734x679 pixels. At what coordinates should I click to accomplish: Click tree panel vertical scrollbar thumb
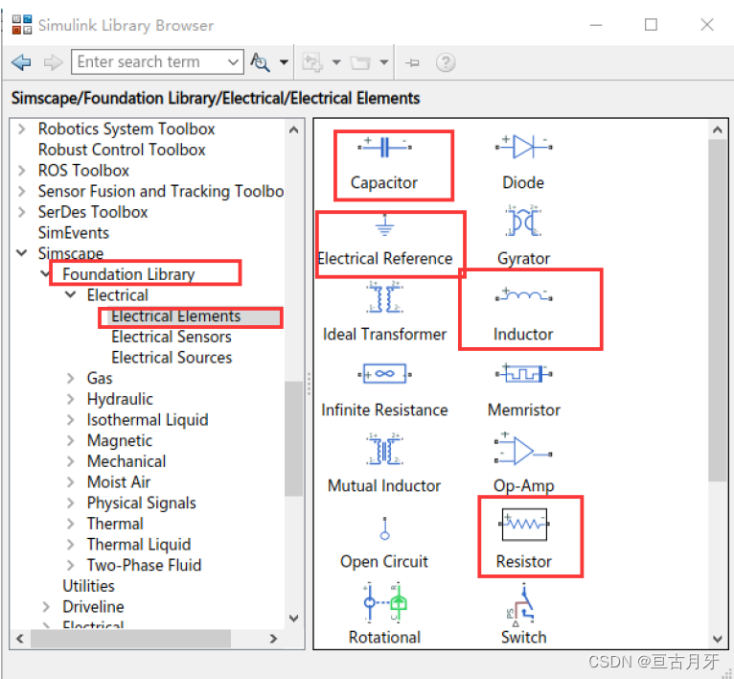coord(294,438)
